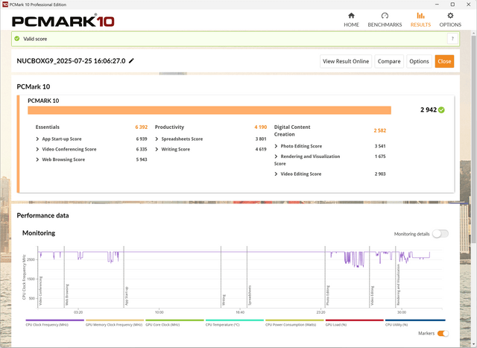Click the Web Browsing chart marker
The image size is (477, 348).
click(x=67, y=295)
